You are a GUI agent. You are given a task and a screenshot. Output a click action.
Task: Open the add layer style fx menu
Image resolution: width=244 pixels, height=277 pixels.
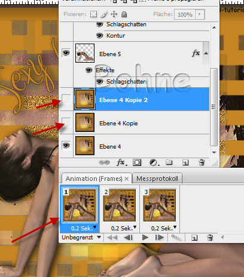pos(121,162)
